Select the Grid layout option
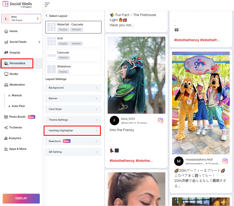Viewport: 234px width, 206px height. (x=73, y=41)
